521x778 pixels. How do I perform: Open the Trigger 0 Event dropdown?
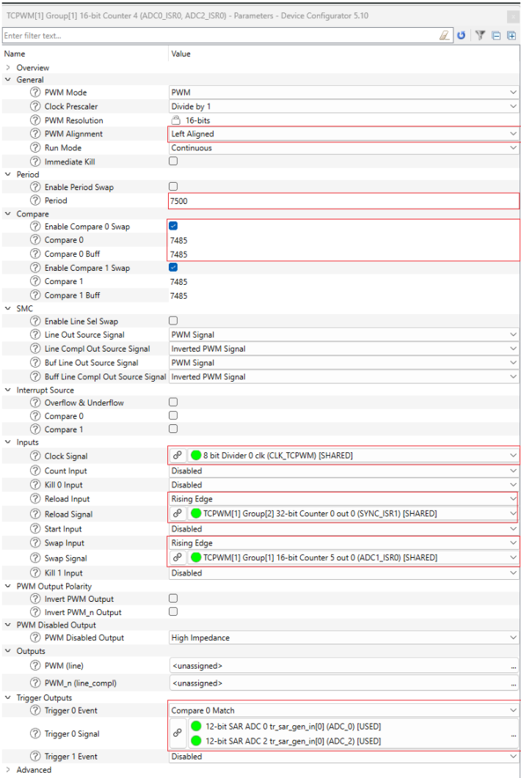point(512,710)
